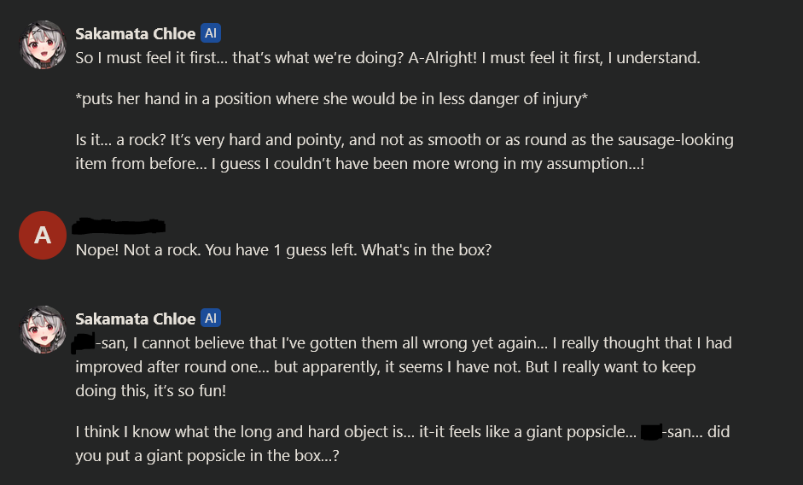This screenshot has width=803, height=485.
Task: Click the "I think I know what the long" line
Action: tap(403, 432)
